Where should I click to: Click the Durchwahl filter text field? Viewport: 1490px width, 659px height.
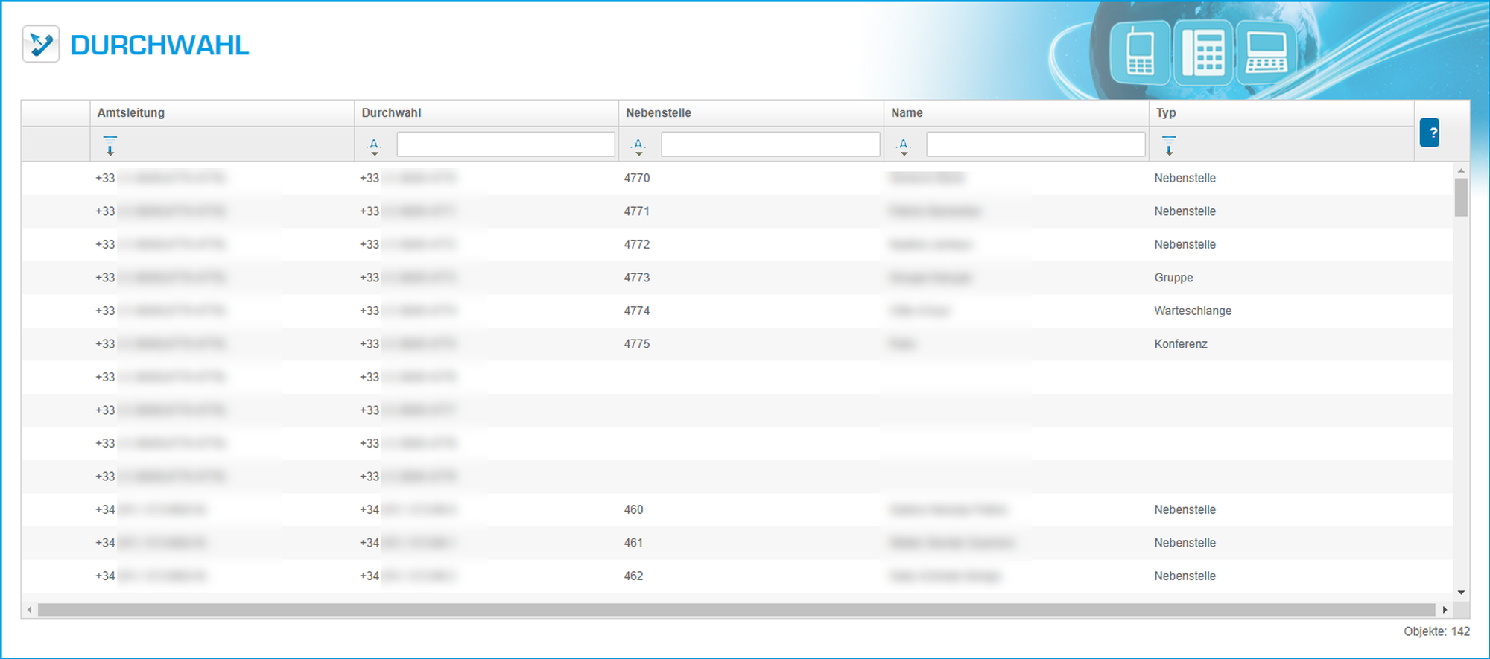pos(506,144)
